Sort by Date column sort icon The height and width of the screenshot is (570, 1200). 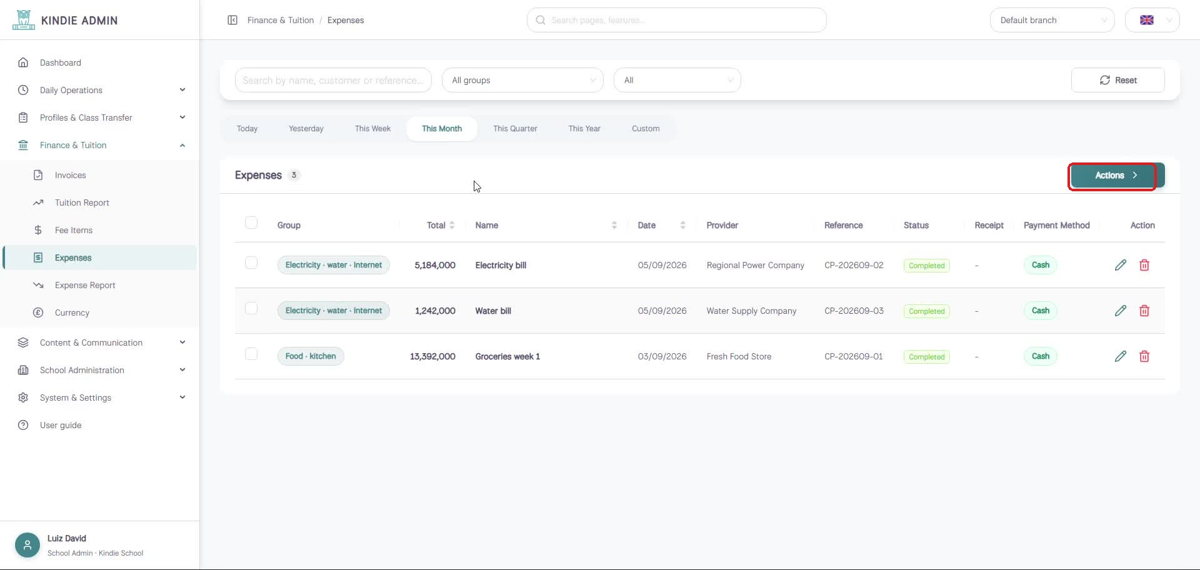click(683, 225)
